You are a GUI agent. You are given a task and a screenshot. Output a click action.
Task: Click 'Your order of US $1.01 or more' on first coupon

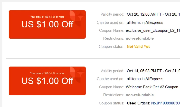(47, 17)
